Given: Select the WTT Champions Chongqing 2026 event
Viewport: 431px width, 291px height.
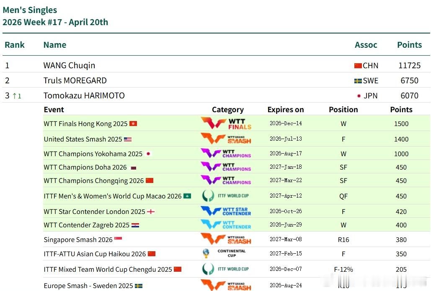Looking at the screenshot, I should 94,180.
